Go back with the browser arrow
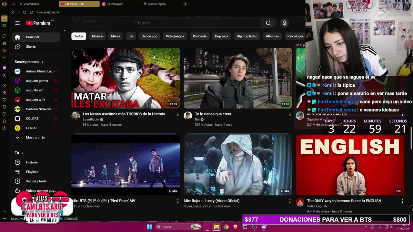 13,12
